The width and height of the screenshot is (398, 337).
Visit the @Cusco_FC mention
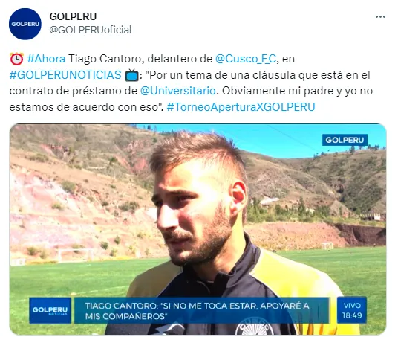pos(246,59)
